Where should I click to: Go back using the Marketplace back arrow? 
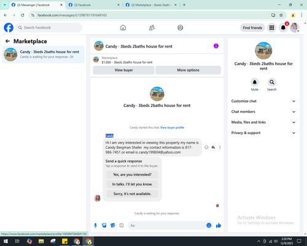7,41
